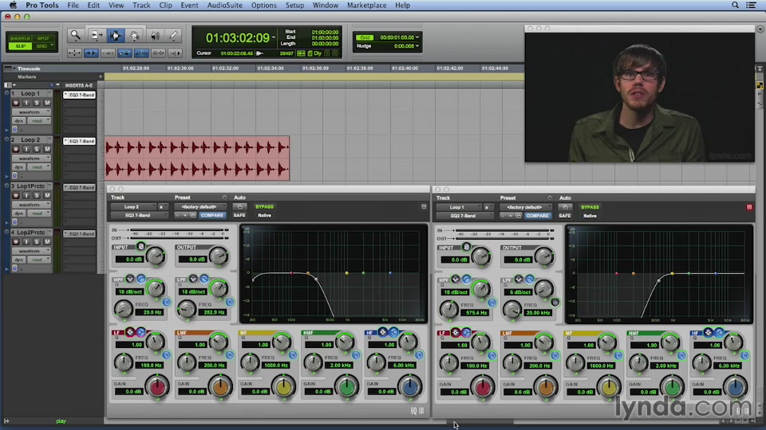Select the Grabber hand tool

click(x=134, y=36)
